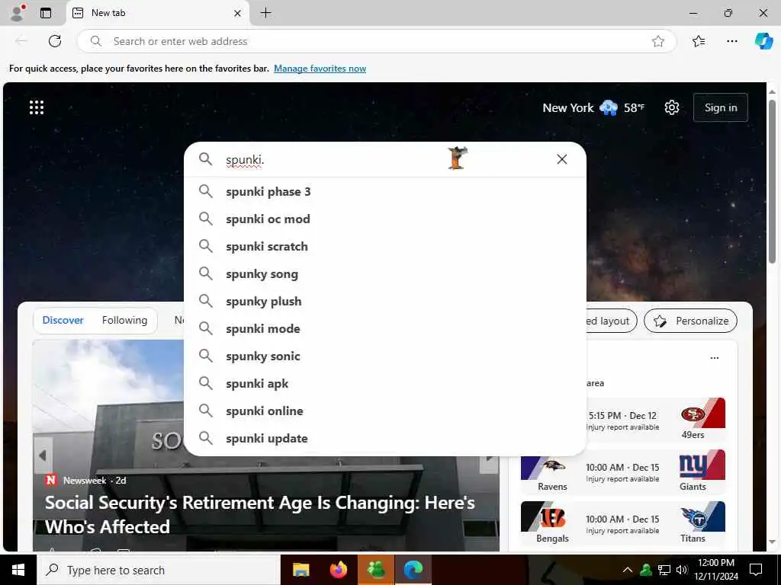Image resolution: width=781 pixels, height=585 pixels.
Task: Choose the spunky song suggestion
Action: [385, 273]
